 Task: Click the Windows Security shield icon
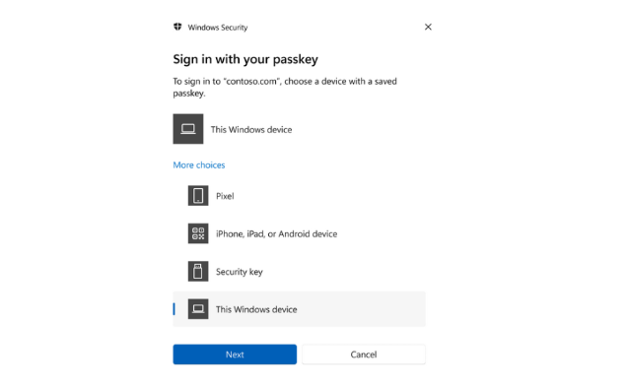point(177,27)
